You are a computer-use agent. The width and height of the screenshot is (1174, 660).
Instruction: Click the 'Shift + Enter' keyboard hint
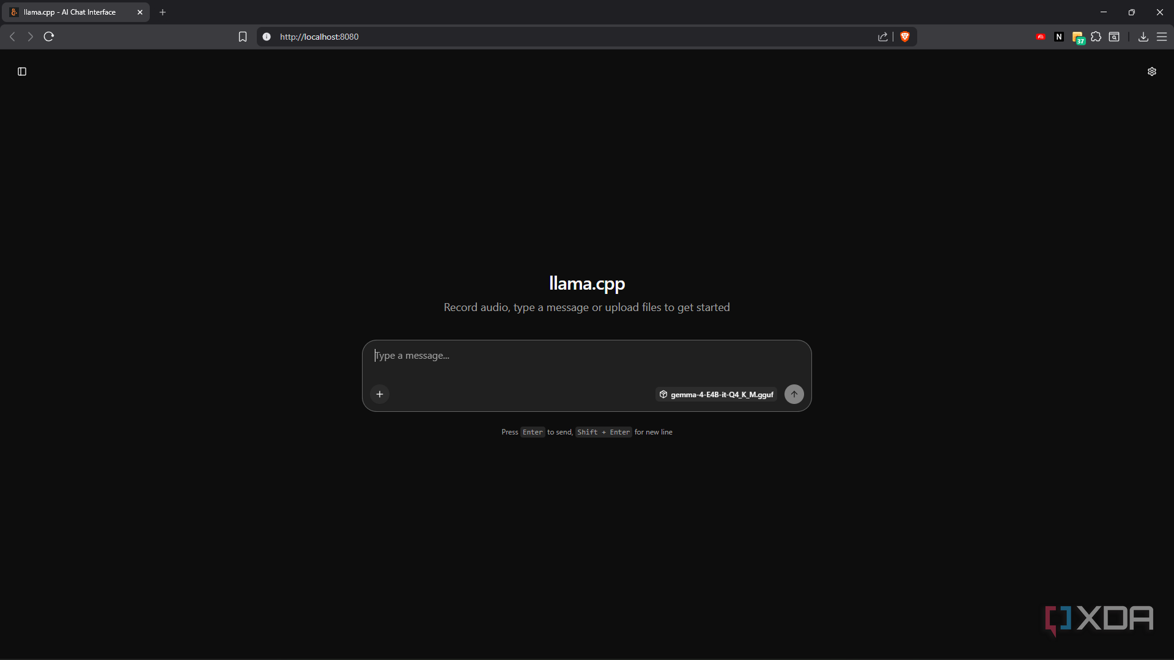(604, 432)
